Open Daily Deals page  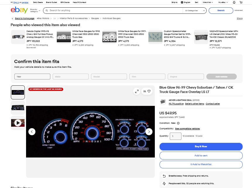click(x=38, y=2)
